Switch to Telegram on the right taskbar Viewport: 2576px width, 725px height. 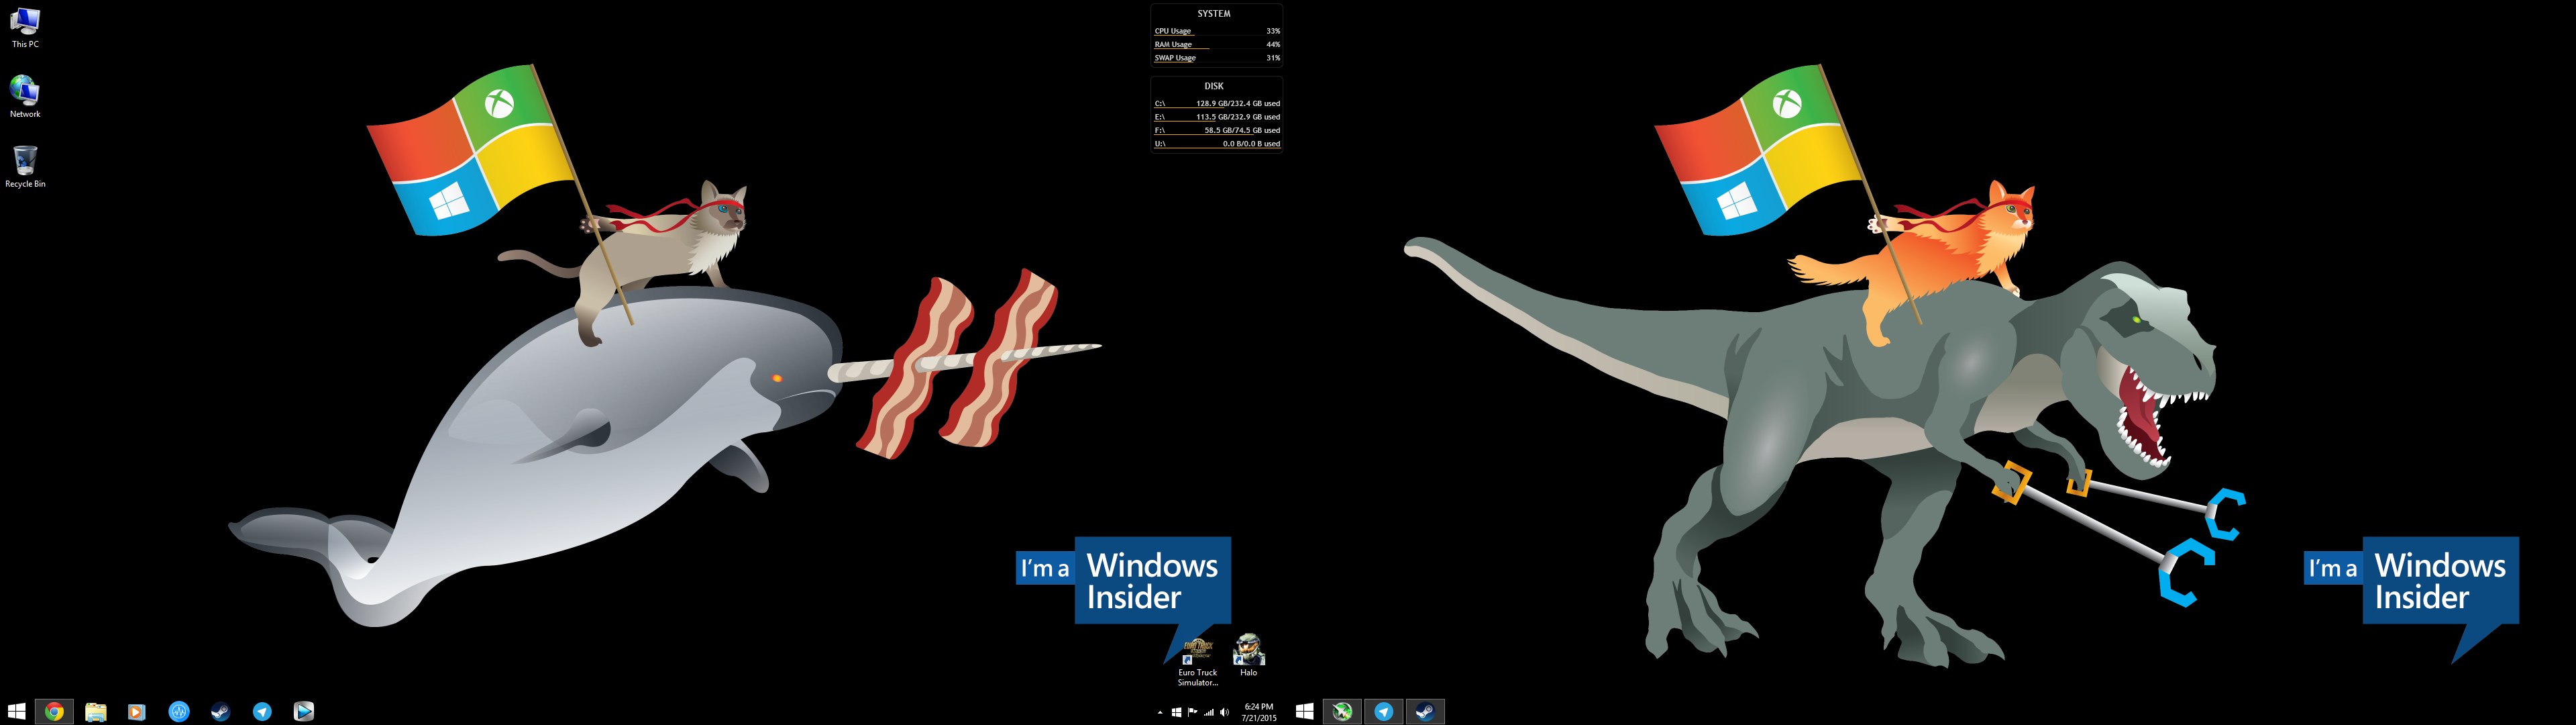coord(1384,711)
